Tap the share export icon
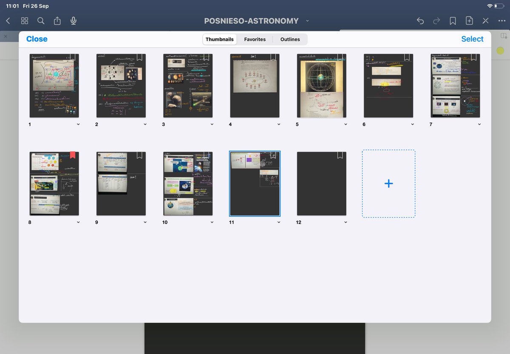This screenshot has width=510, height=354. point(57,21)
